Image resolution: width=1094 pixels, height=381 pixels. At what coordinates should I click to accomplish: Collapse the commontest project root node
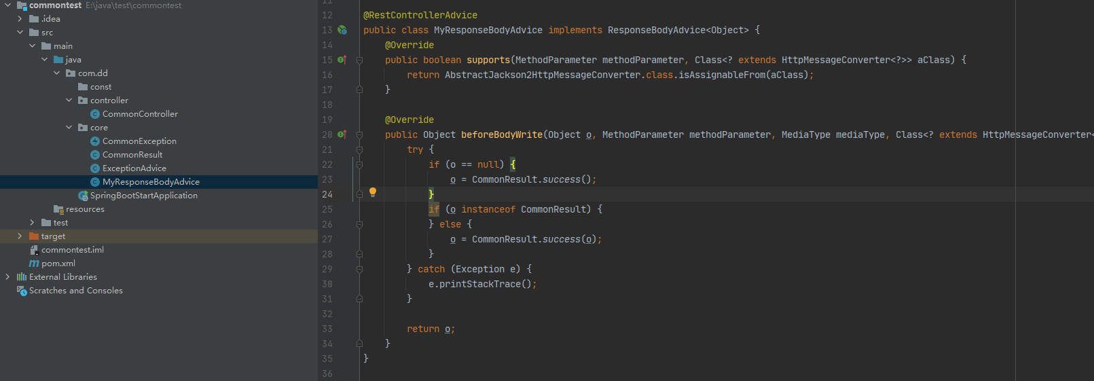pos(8,5)
